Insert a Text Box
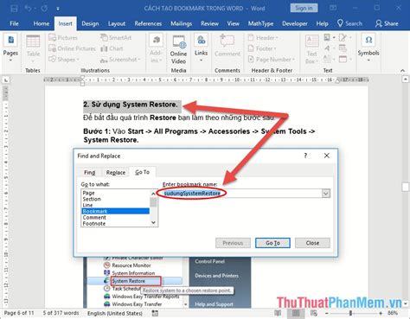 311,49
